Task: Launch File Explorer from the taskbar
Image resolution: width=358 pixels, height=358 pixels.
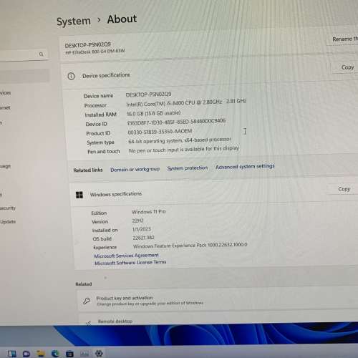Action: pyautogui.click(x=41, y=354)
